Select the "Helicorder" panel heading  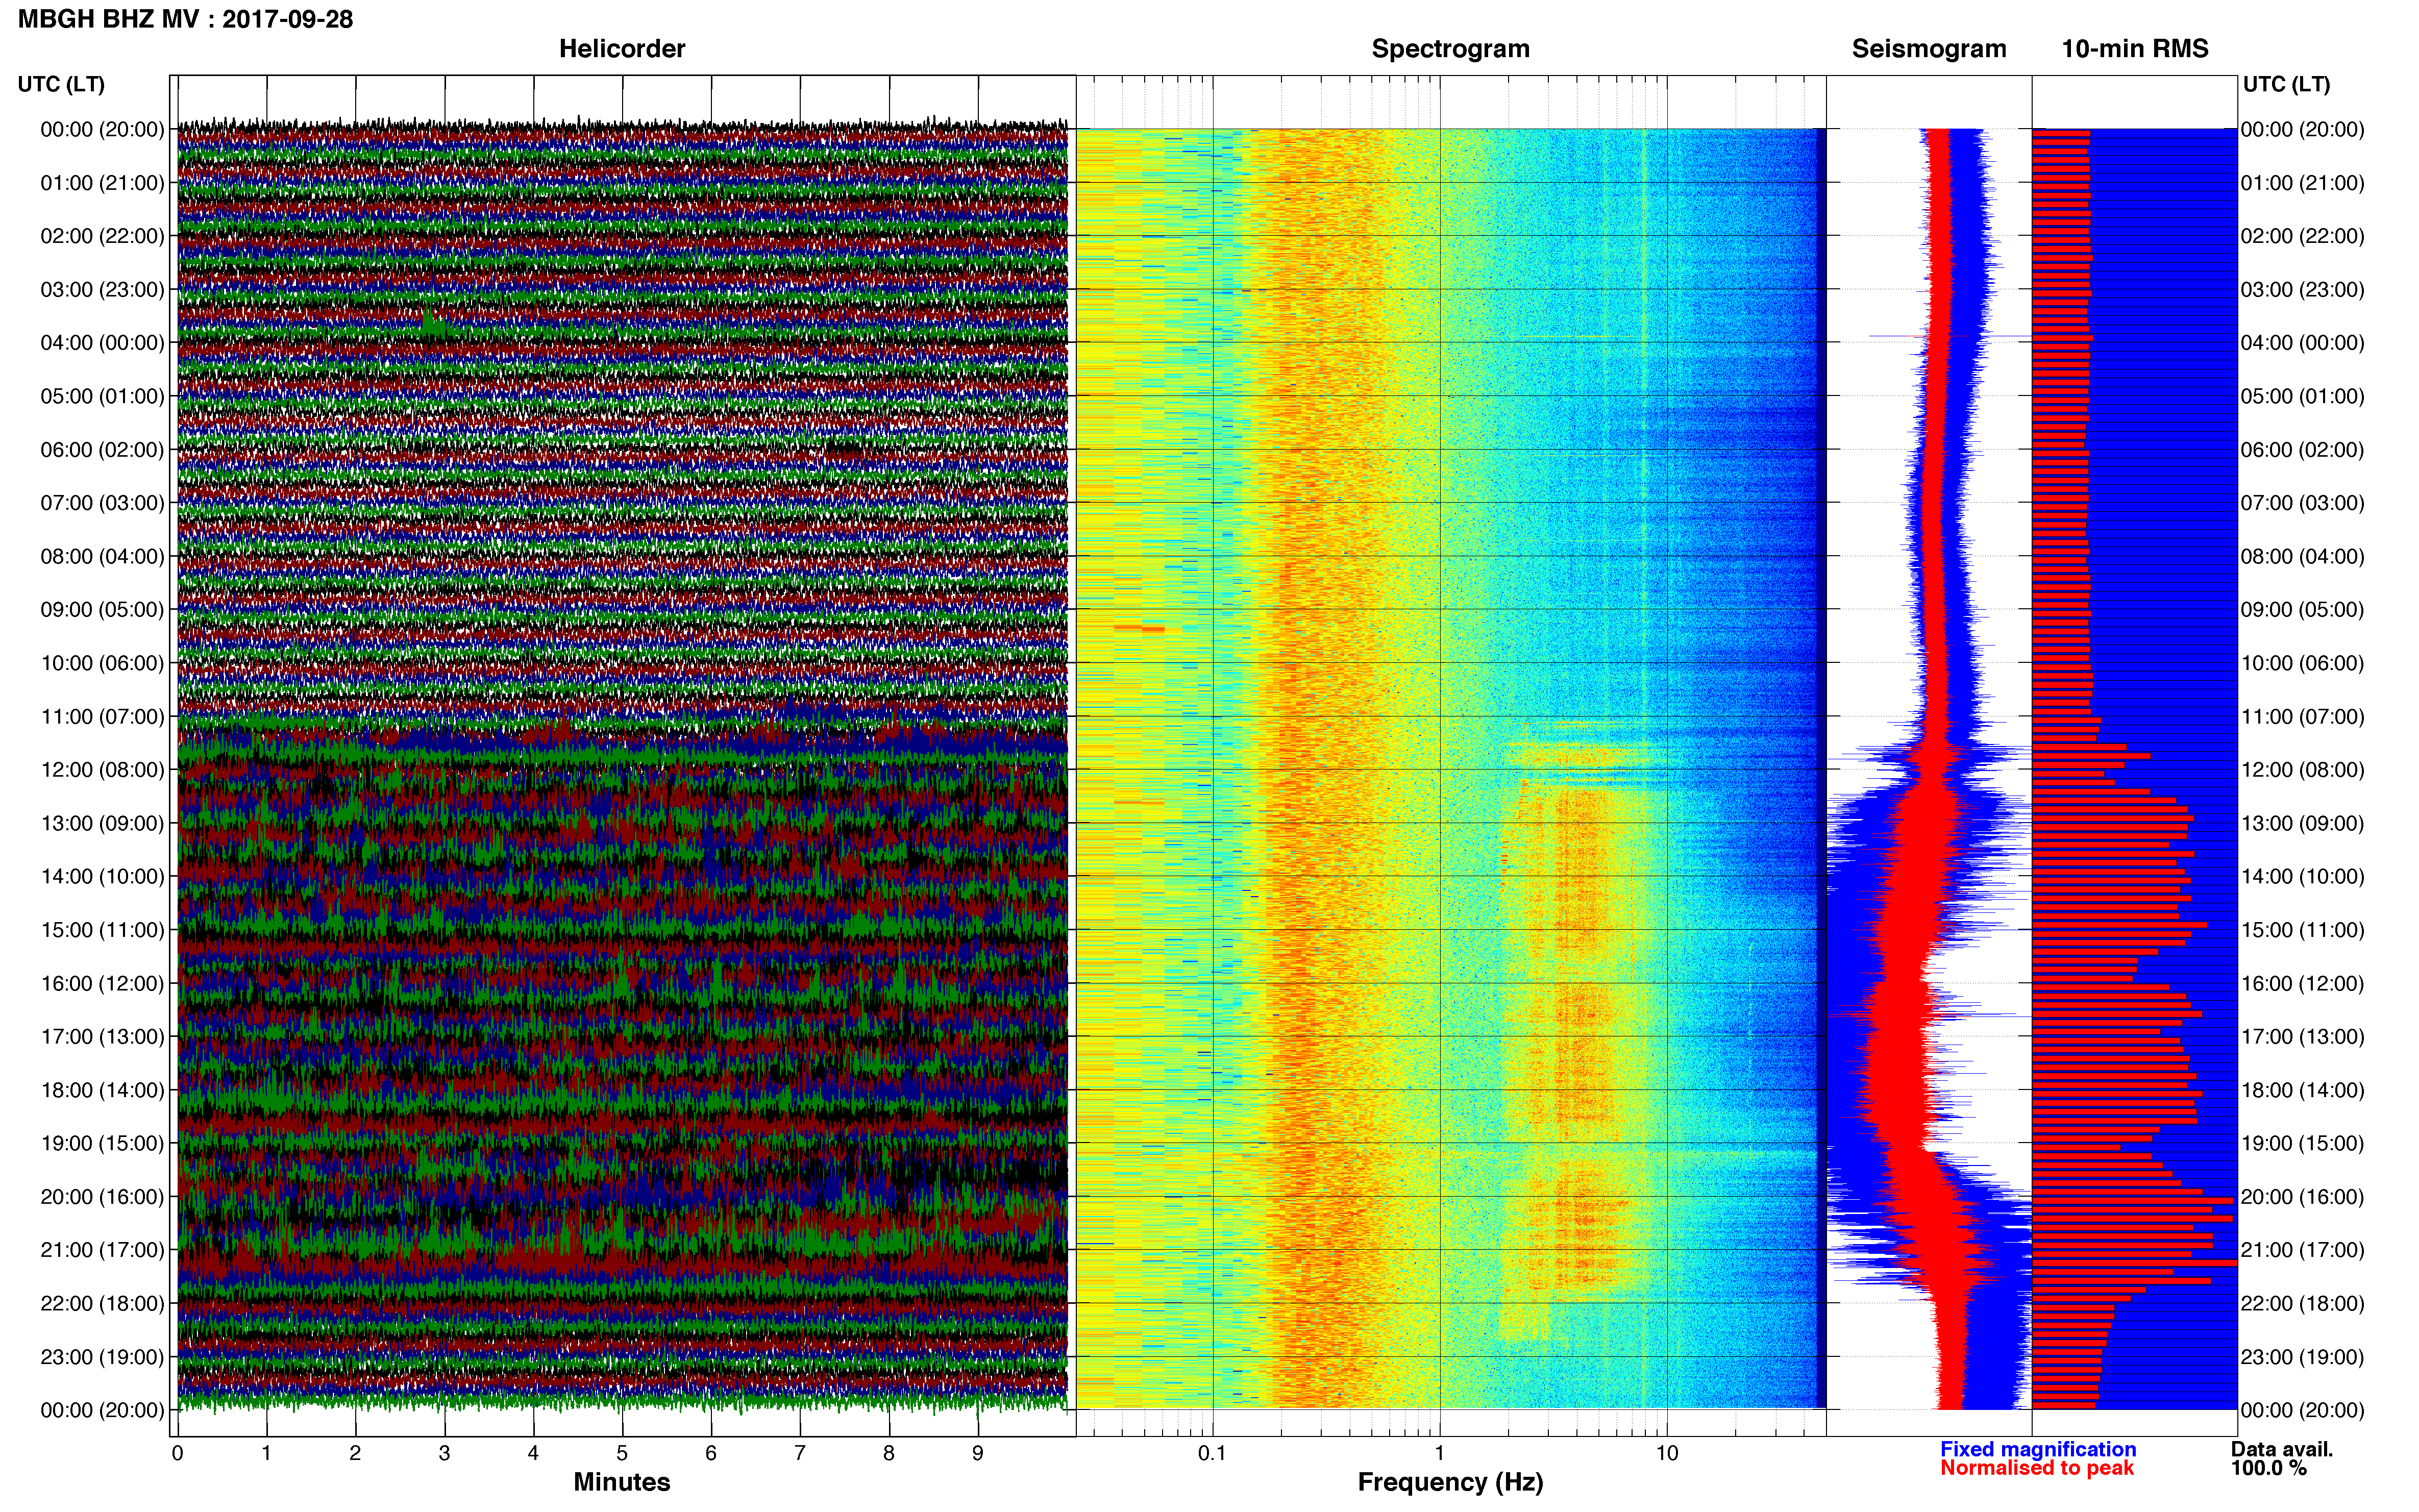coord(622,49)
